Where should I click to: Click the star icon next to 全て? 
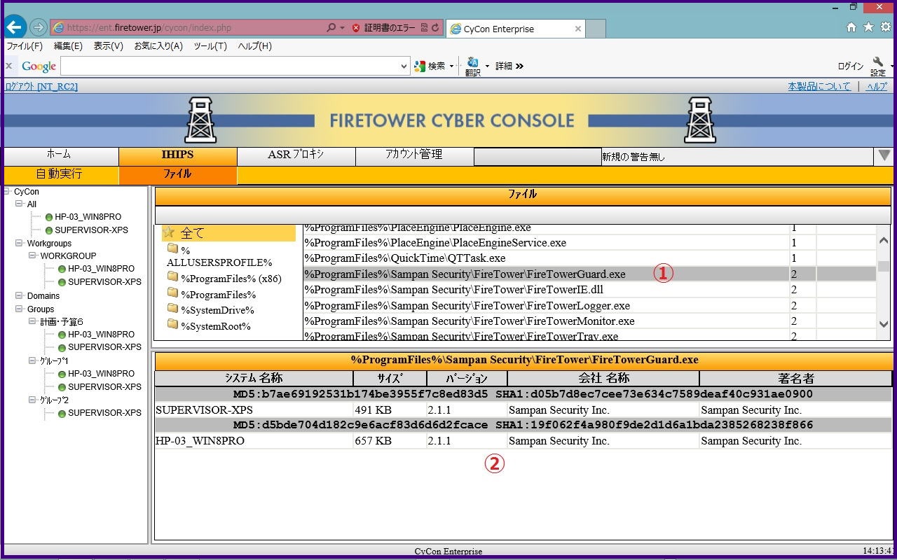click(x=169, y=232)
